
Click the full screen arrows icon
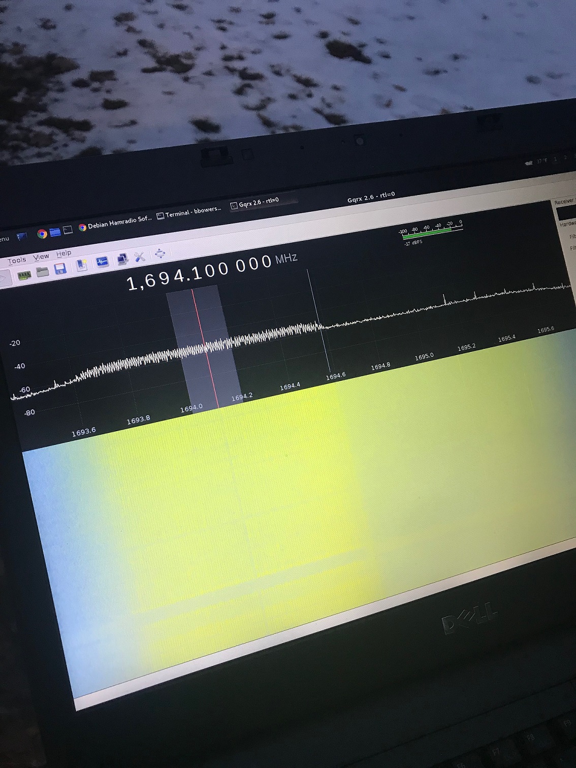[x=160, y=253]
